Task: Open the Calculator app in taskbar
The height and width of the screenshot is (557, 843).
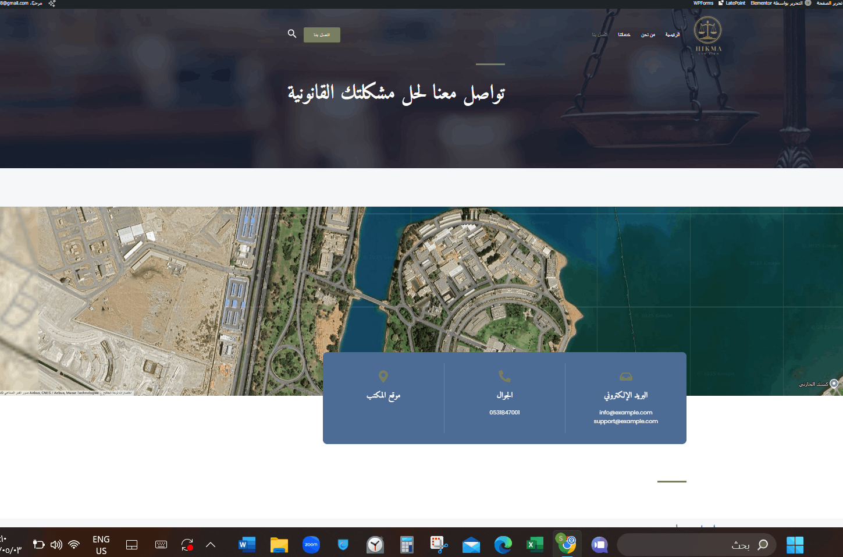Action: (x=407, y=545)
